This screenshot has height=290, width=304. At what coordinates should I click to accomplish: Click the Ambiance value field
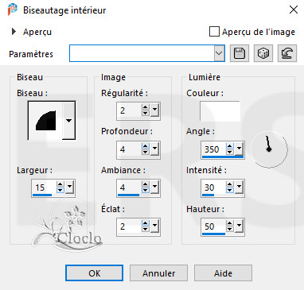(x=129, y=188)
